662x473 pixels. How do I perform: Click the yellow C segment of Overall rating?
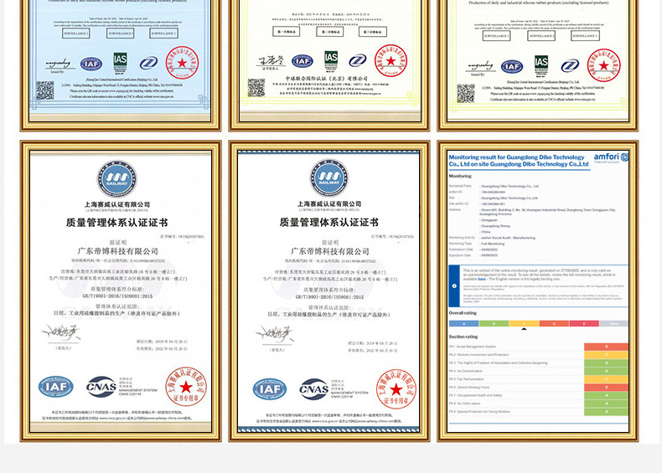point(524,324)
